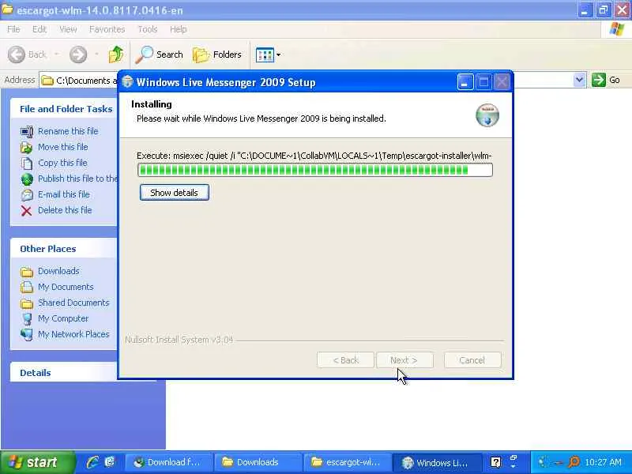Click Publish this file to the Web
The width and height of the screenshot is (632, 474).
click(x=77, y=179)
